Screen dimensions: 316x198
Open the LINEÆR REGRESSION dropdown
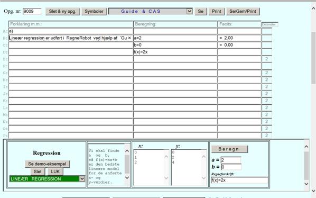47,179
